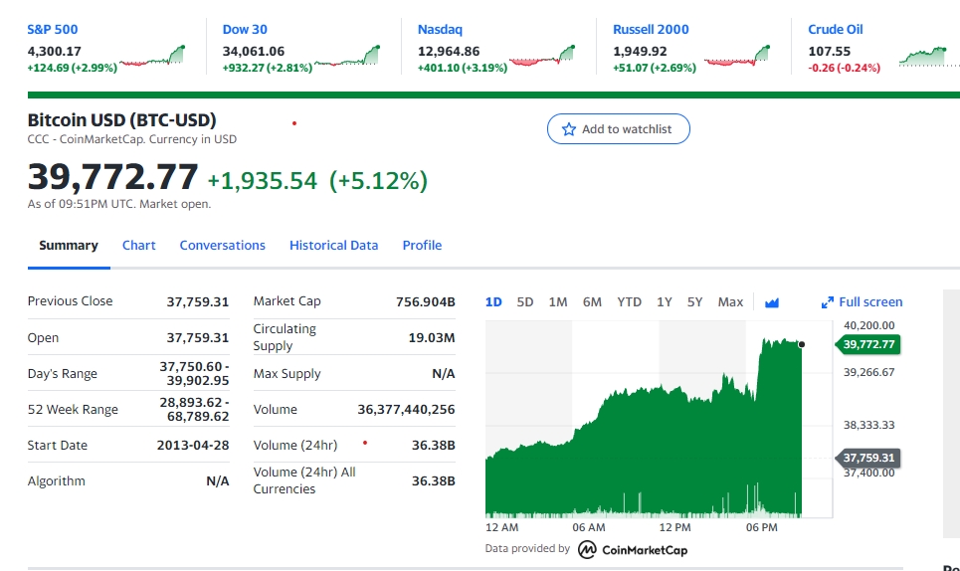960x571 pixels.
Task: Select the 1Y chart range
Action: 664,302
